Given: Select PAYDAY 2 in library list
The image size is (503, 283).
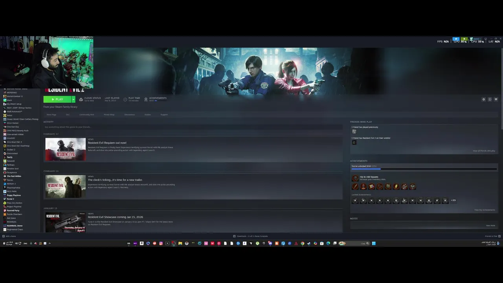Looking at the screenshot, I should pyautogui.click(x=11, y=184).
